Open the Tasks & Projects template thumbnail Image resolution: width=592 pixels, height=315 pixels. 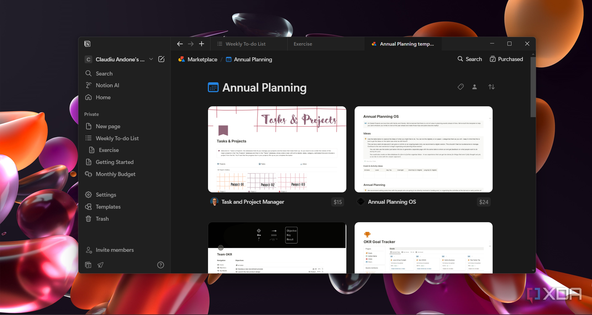coord(277,149)
